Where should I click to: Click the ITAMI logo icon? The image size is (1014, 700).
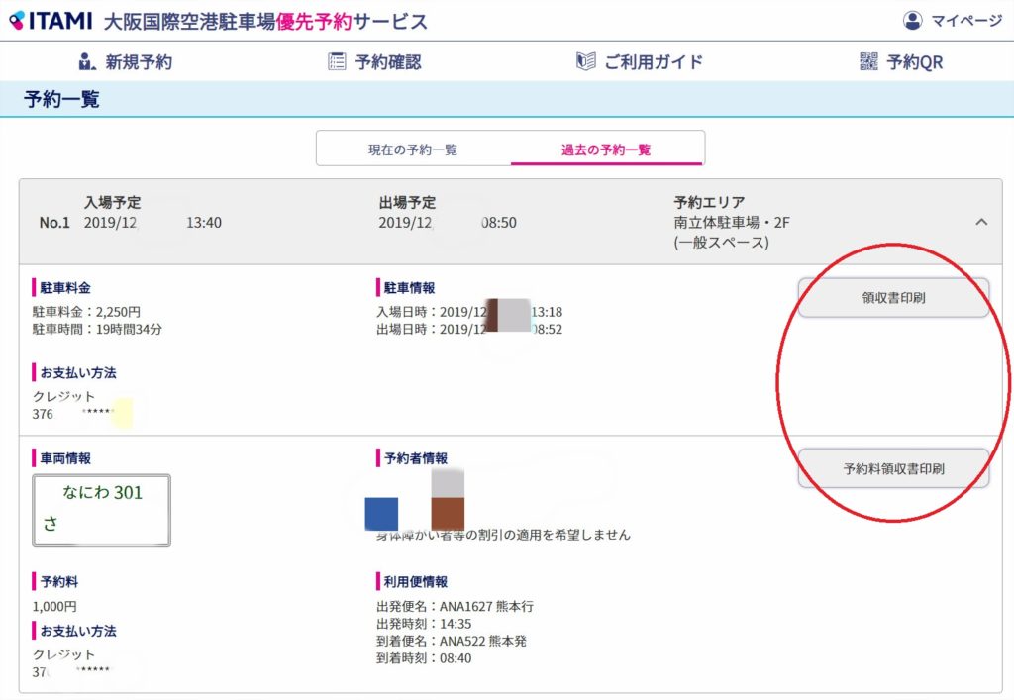(17, 21)
